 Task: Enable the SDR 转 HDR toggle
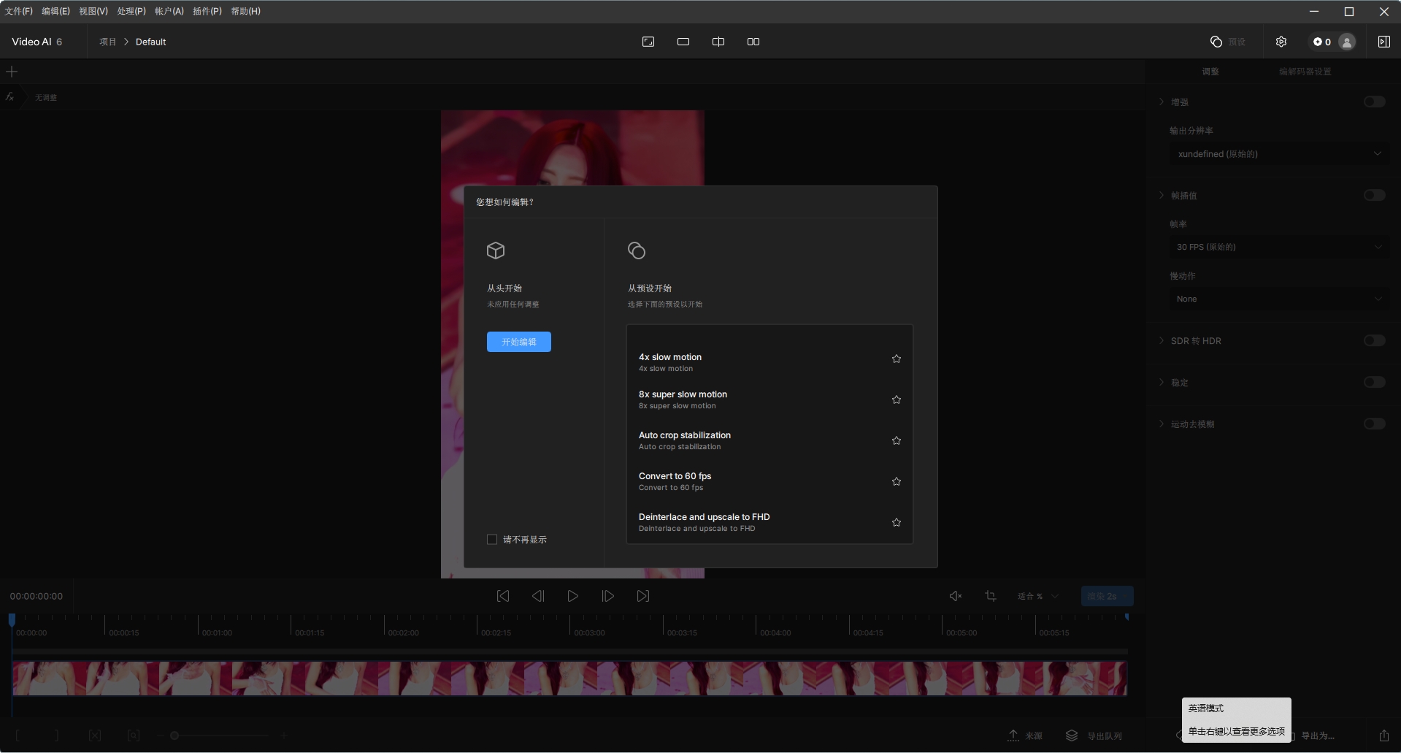coord(1374,340)
